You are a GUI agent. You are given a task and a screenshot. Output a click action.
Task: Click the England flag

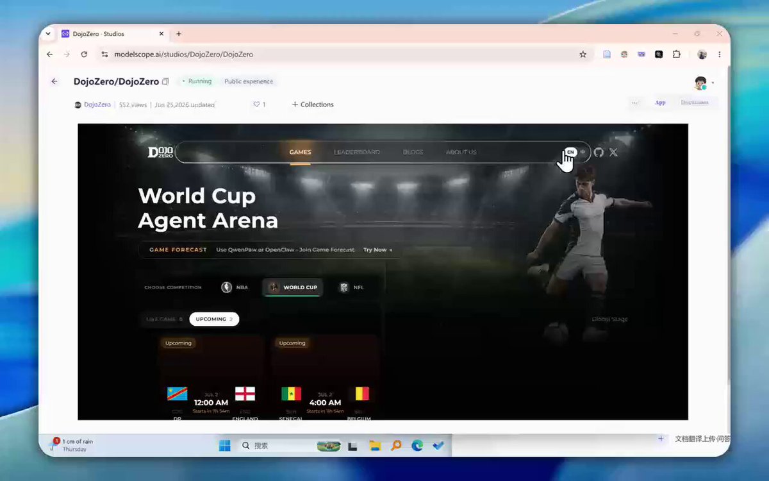pyautogui.click(x=245, y=393)
